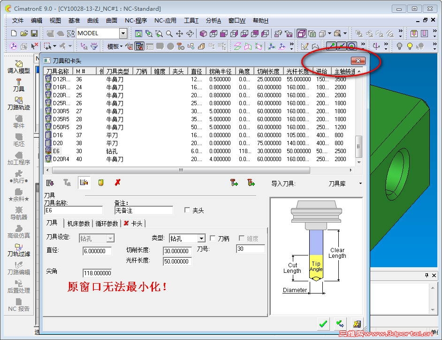Open the NC-程序 menu
Screen dimensions: 442x340
[x=136, y=21]
